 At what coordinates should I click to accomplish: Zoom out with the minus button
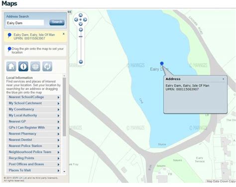[81, 62]
